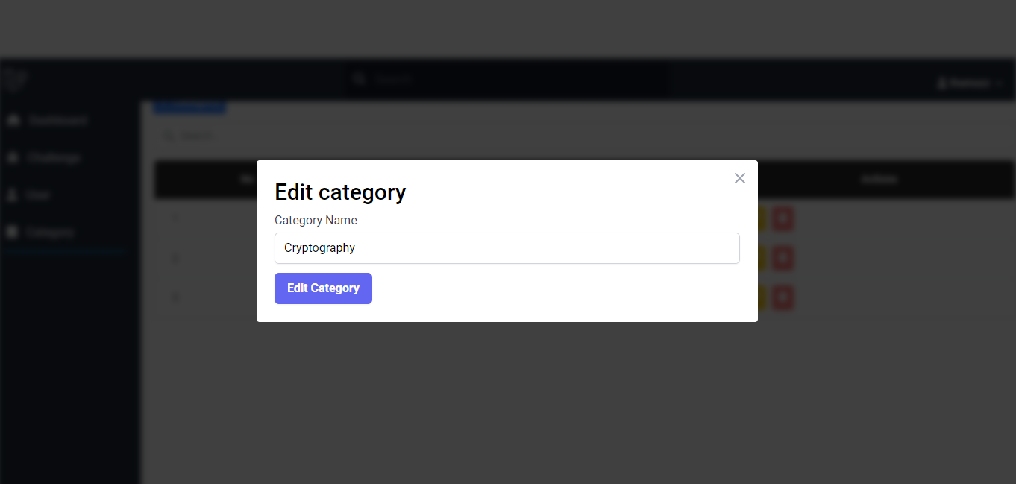
Task: Select the User icon in the sidebar
Action: (13, 195)
